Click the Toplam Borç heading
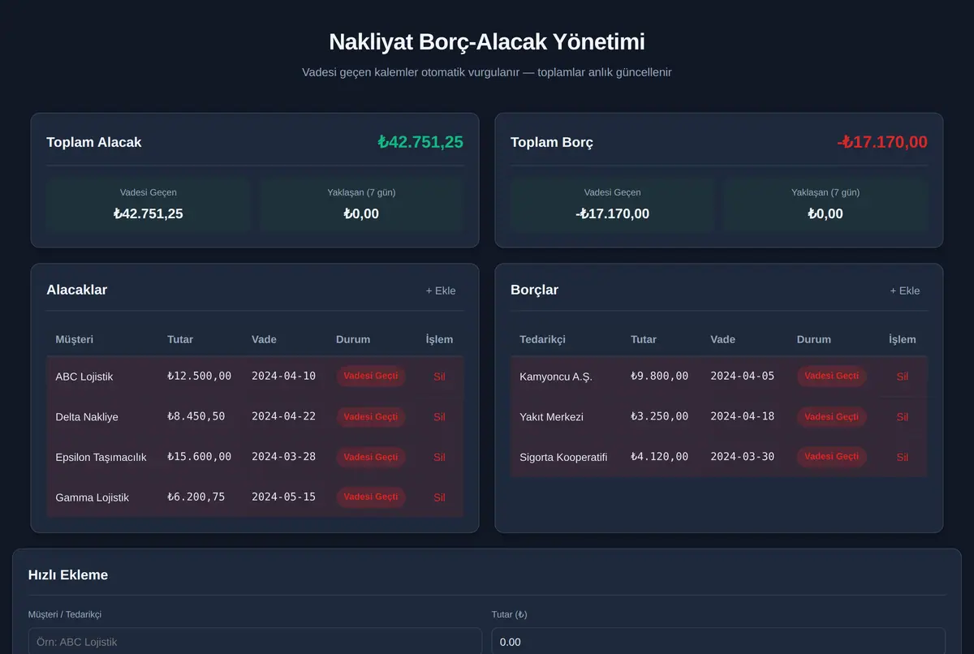 552,142
